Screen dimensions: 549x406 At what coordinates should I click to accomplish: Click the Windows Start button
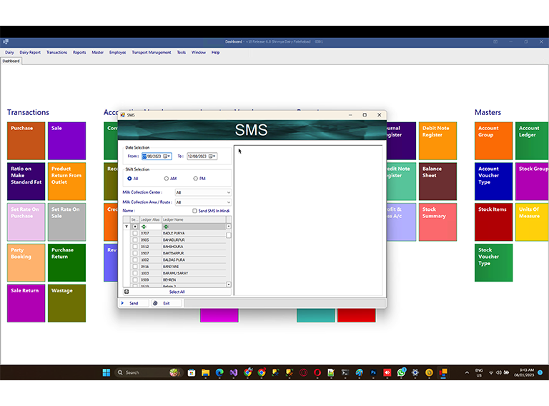[107, 372]
